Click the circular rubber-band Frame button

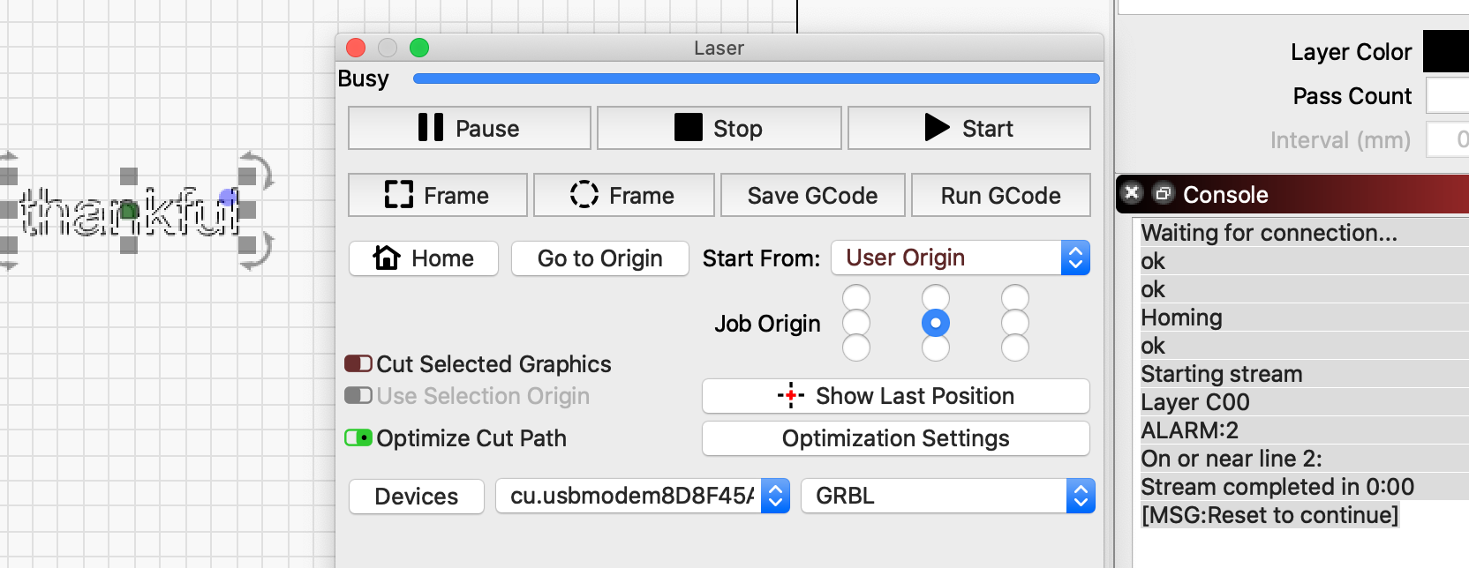[623, 195]
